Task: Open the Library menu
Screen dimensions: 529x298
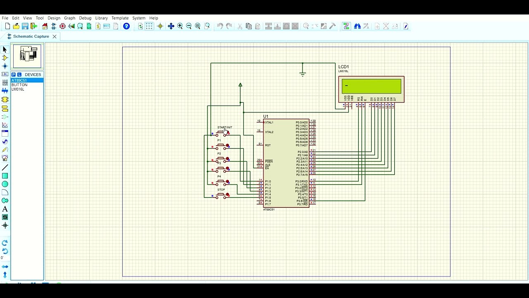Action: pos(101,18)
